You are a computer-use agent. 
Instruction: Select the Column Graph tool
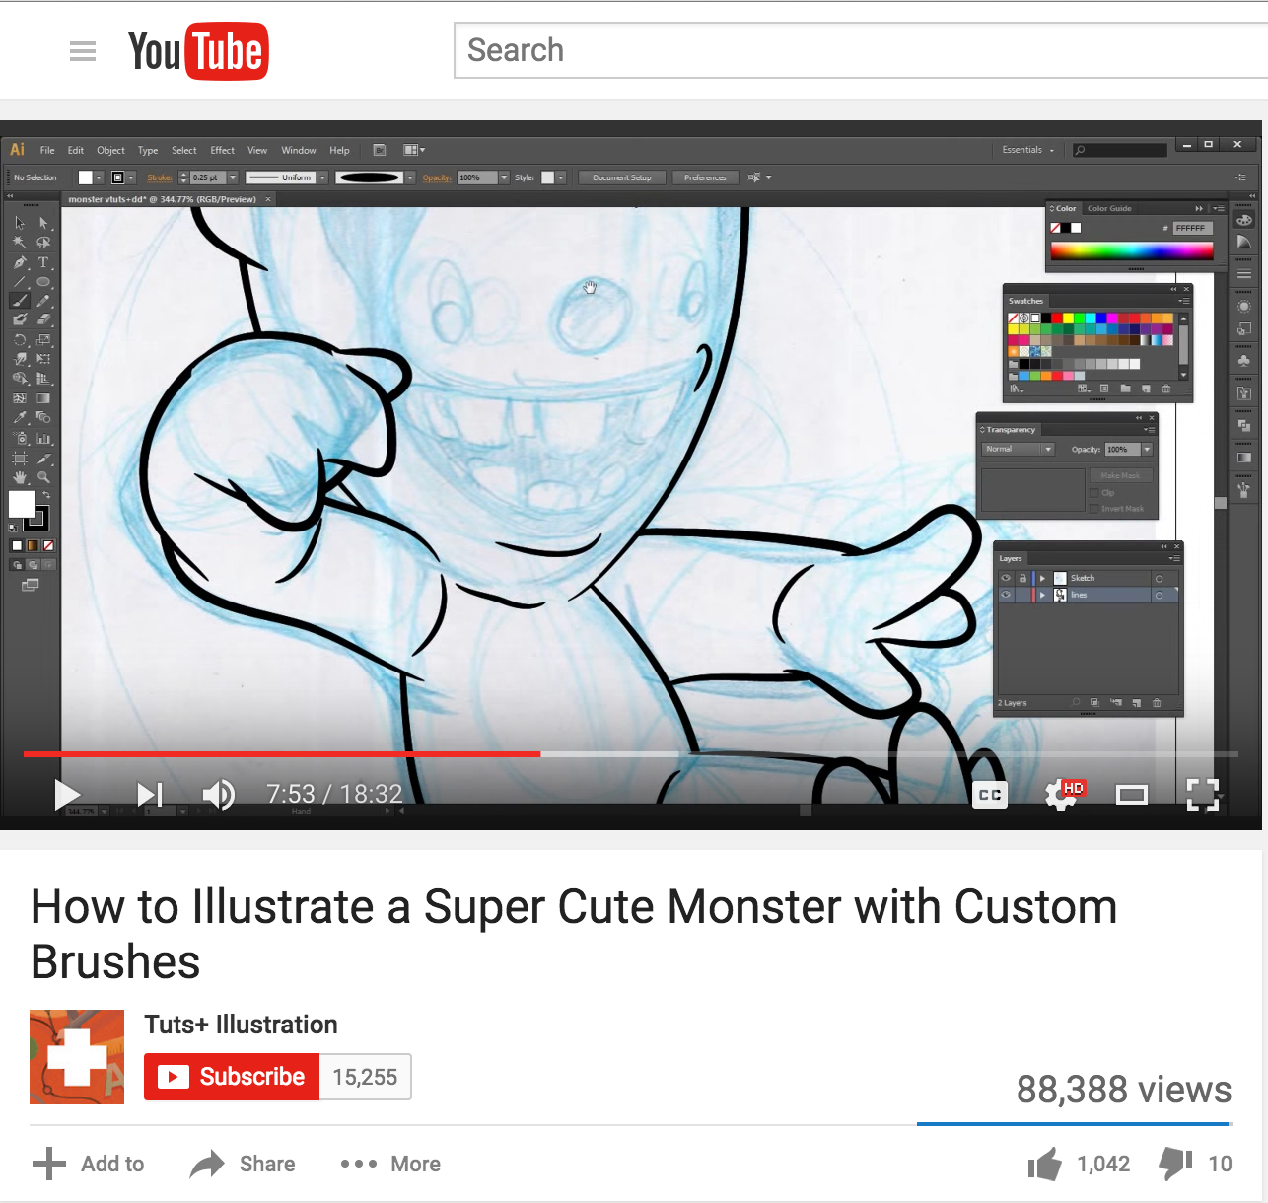[x=43, y=438]
